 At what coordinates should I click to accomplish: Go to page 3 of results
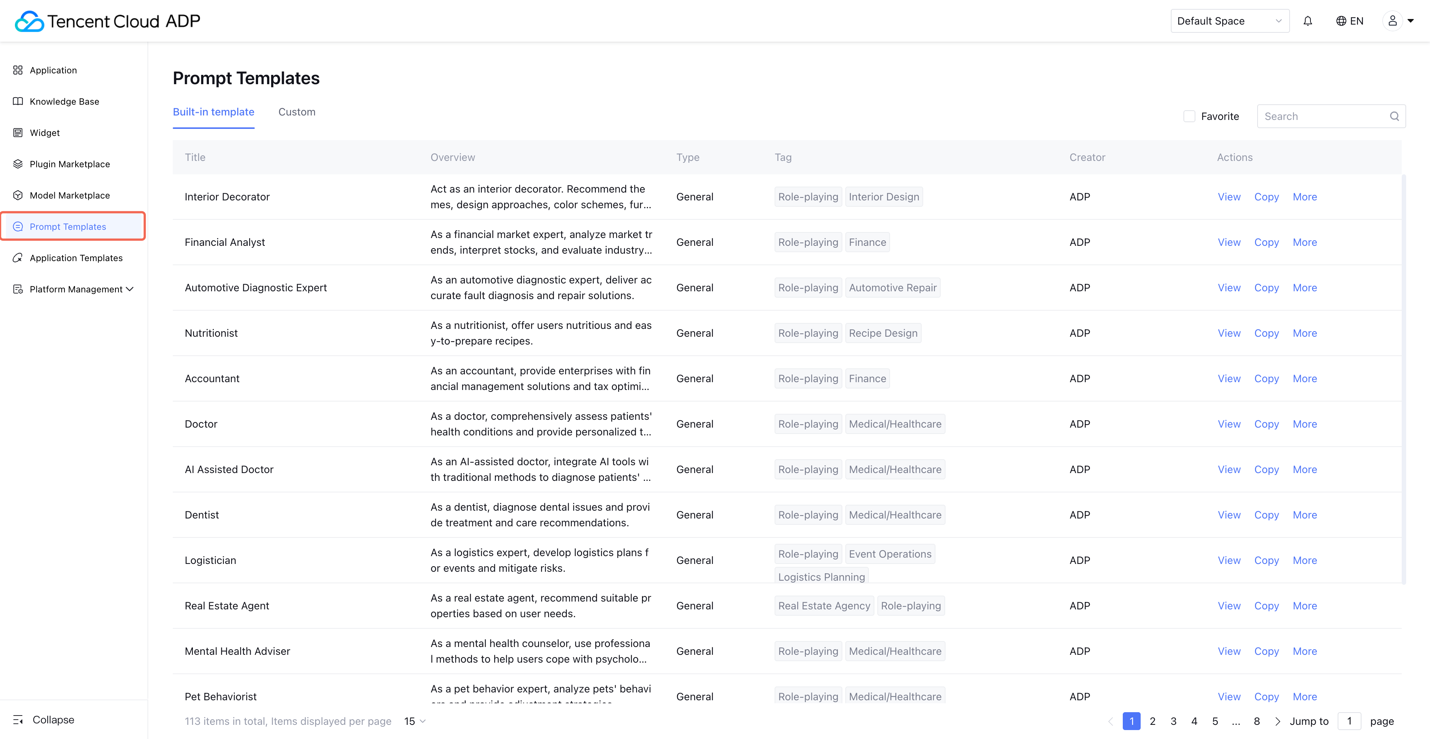1173,721
